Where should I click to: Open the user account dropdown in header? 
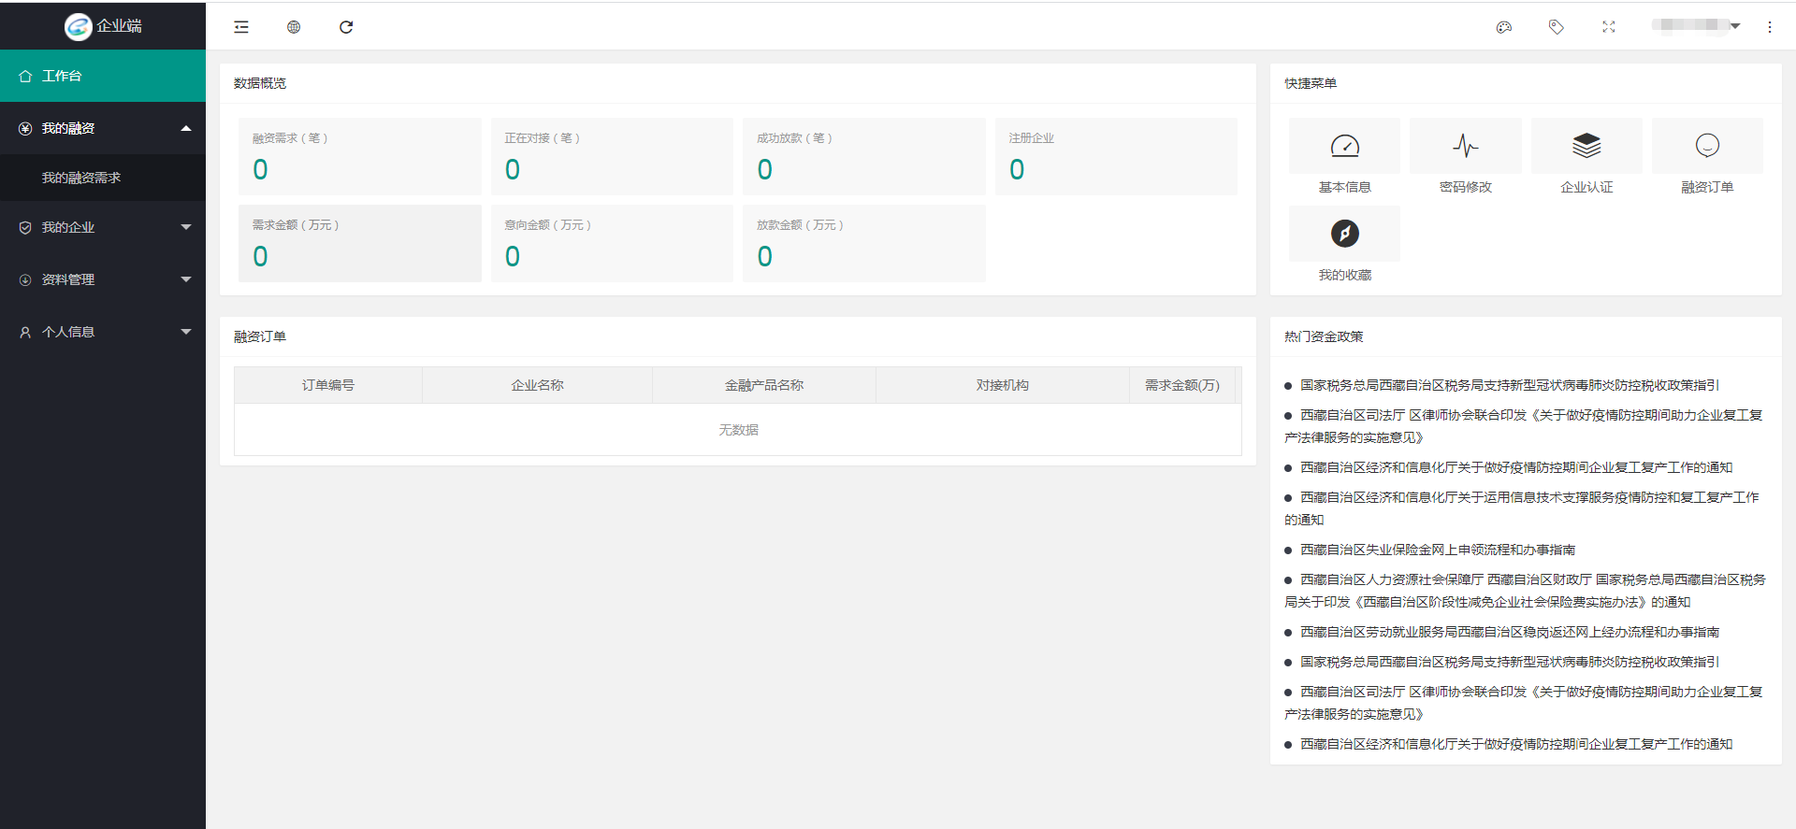point(1695,26)
